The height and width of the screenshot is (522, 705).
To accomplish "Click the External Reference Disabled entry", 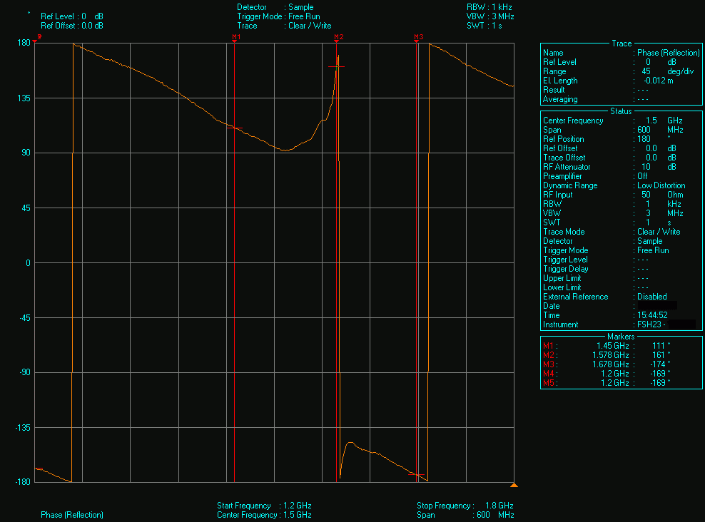I will pyautogui.click(x=604, y=297).
